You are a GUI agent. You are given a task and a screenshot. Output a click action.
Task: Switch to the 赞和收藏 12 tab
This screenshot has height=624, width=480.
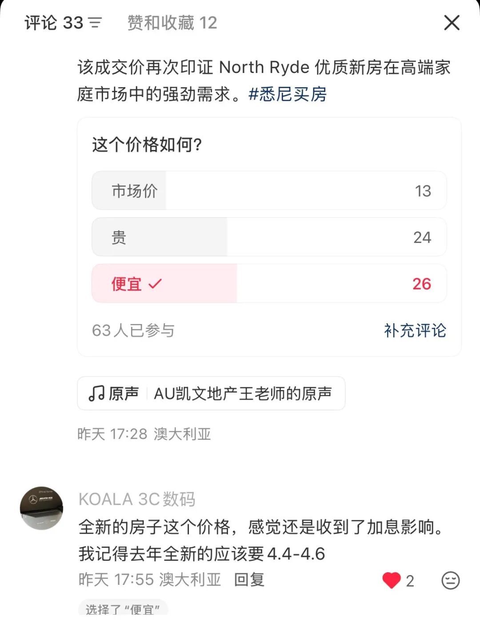pyautogui.click(x=172, y=23)
